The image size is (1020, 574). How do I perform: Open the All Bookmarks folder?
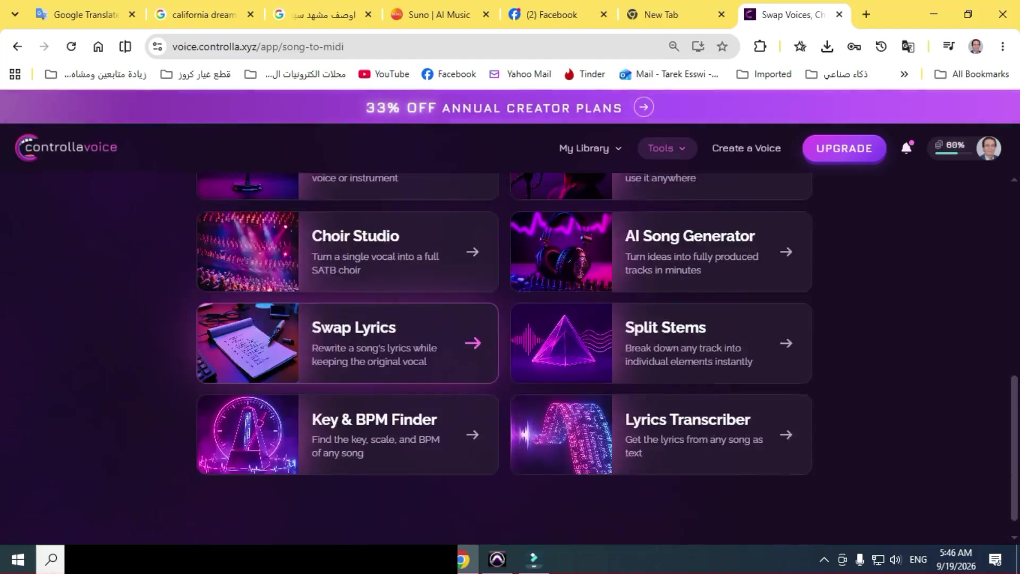[x=972, y=74]
